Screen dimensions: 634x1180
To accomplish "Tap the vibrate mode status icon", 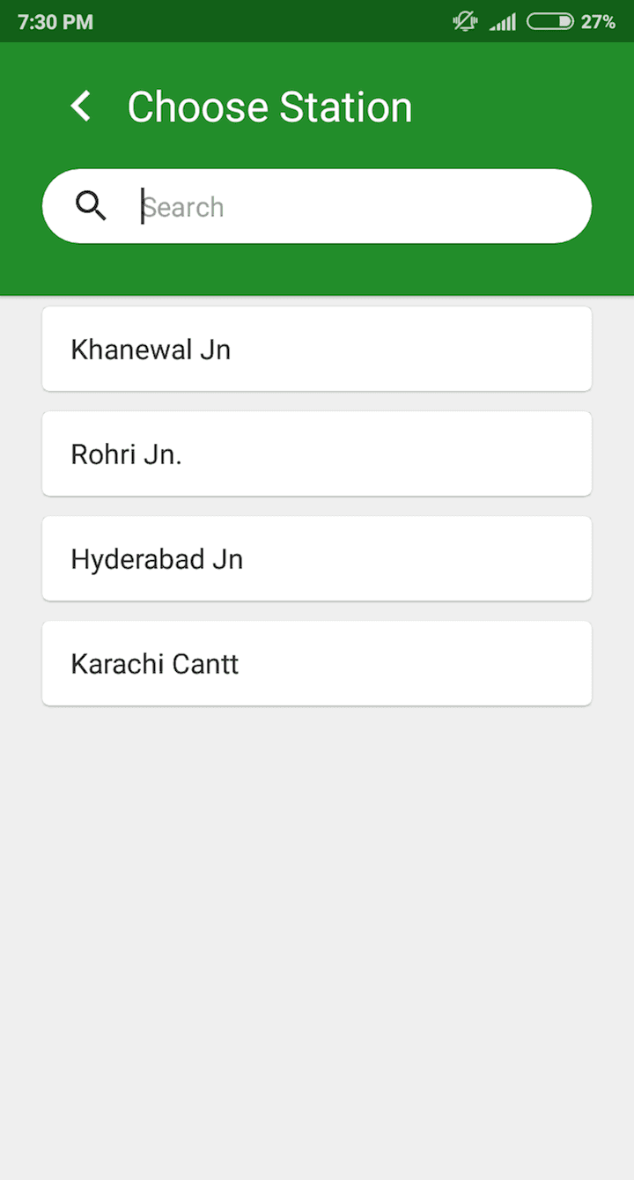I will point(465,21).
